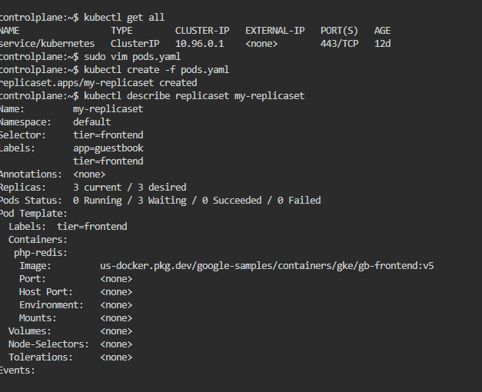Click the 'EXTERNAL-IP' column header
The width and height of the screenshot is (482, 392).
tap(274, 30)
